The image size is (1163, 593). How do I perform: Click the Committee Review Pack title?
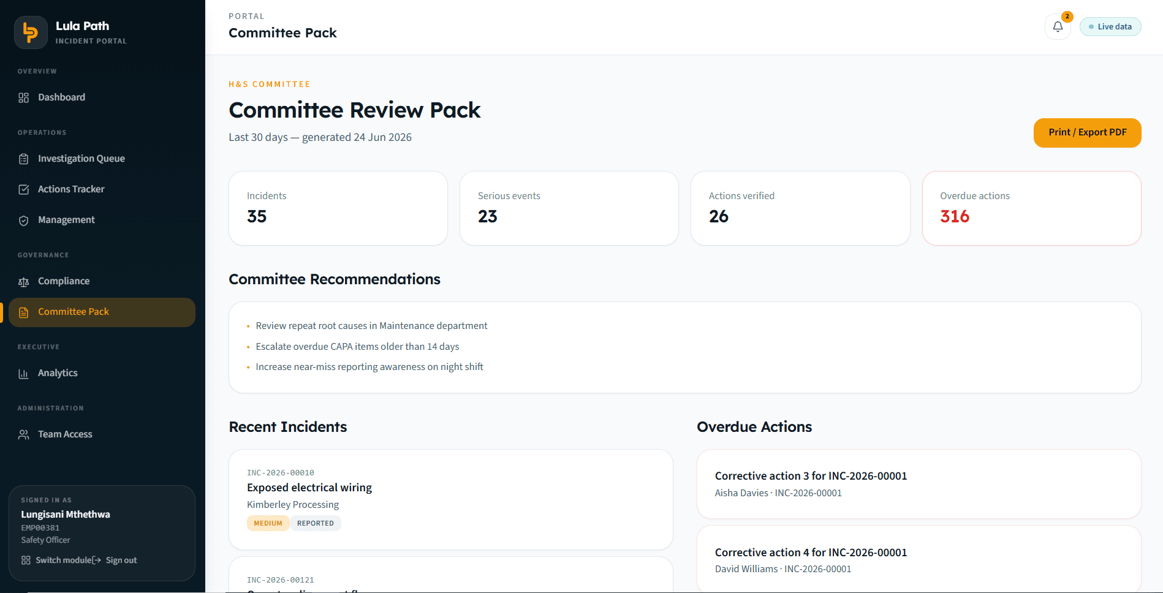click(355, 110)
